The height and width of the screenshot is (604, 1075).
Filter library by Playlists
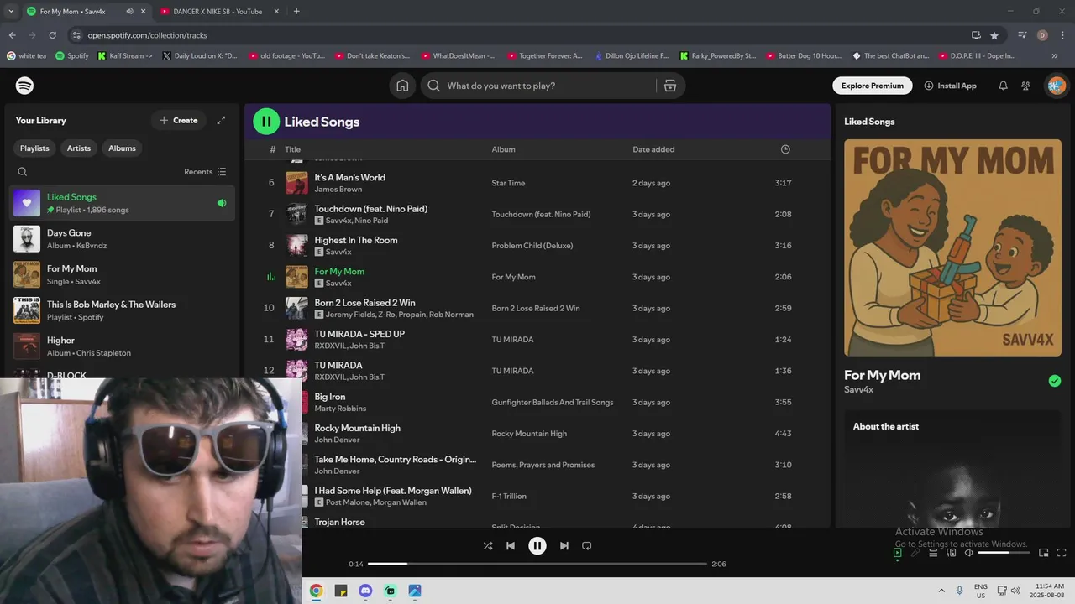[x=34, y=148]
